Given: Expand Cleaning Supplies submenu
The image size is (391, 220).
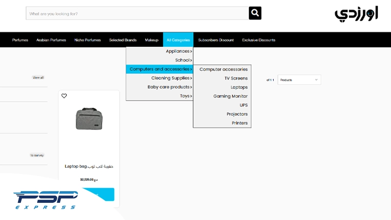Looking at the screenshot, I should click(x=160, y=78).
